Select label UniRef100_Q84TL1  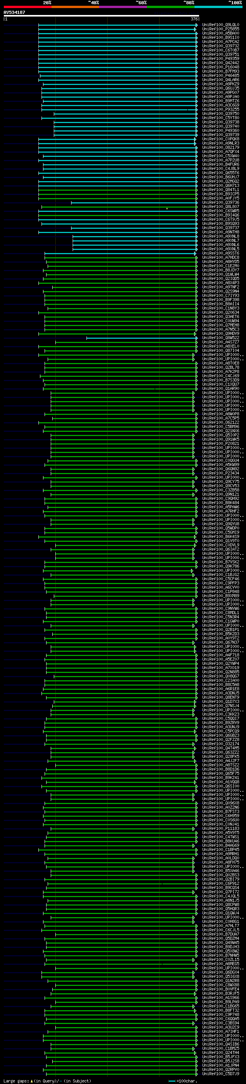point(221,190)
